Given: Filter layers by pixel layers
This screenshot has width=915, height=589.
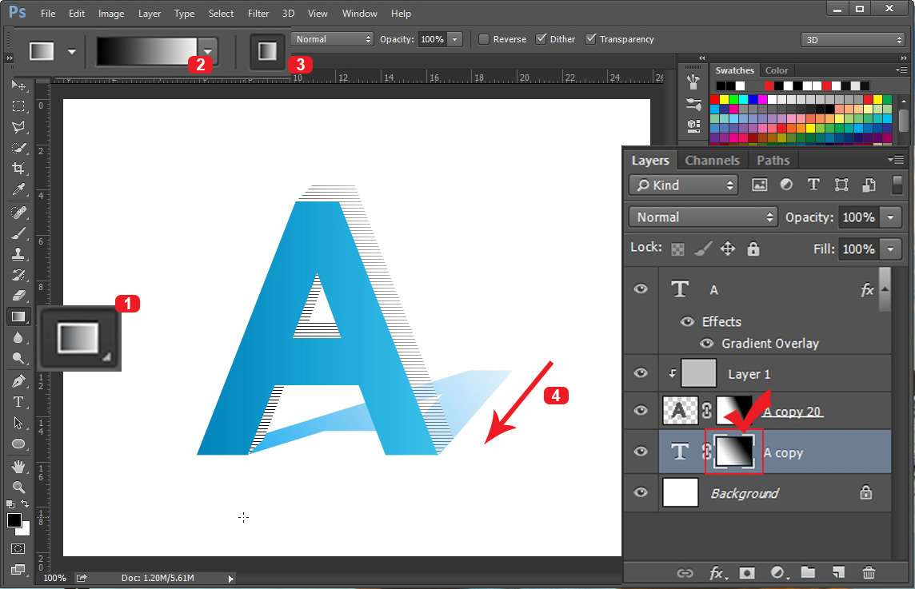Looking at the screenshot, I should 759,185.
